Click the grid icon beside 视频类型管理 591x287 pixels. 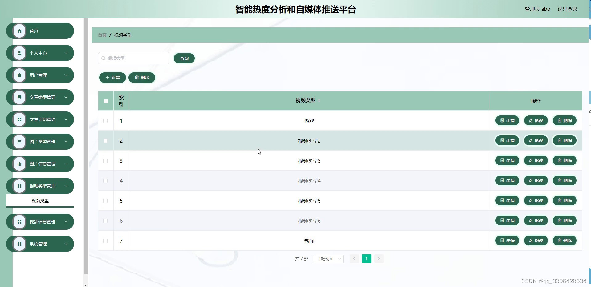pyautogui.click(x=19, y=186)
